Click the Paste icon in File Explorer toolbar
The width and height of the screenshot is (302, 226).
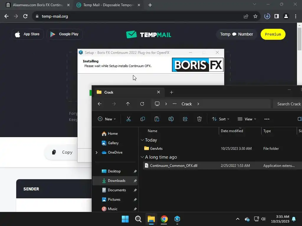157,119
